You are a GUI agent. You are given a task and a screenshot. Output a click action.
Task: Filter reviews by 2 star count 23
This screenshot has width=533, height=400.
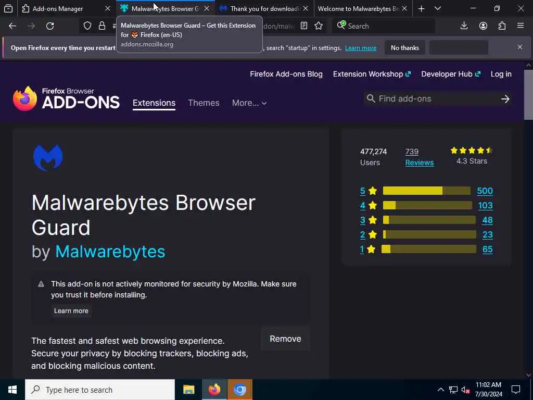[487, 235]
